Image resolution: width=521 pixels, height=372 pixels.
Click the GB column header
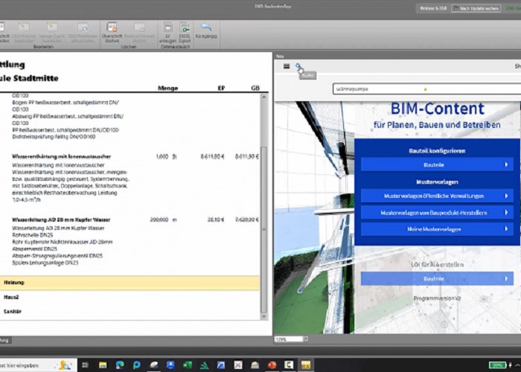pos(255,88)
